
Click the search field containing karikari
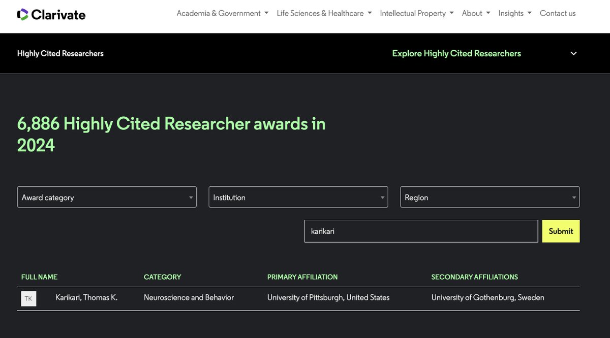click(421, 231)
